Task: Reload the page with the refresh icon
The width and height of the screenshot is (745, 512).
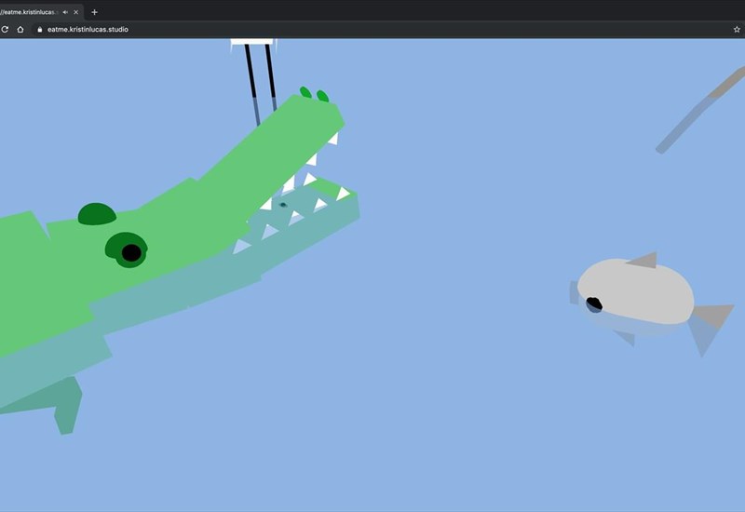Action: [x=5, y=29]
